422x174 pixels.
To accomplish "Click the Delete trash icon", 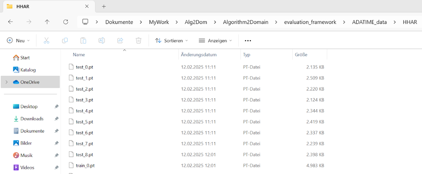I will point(138,41).
